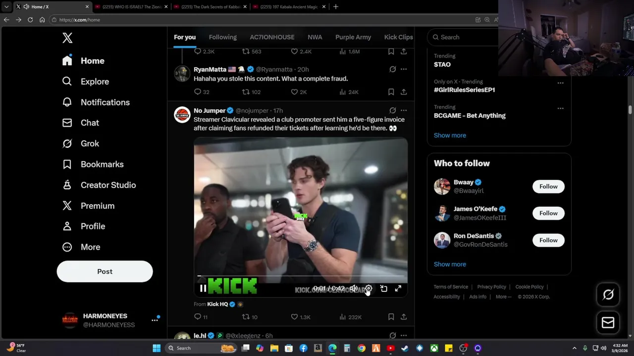View analytics of RyanMatta's post
The height and width of the screenshot is (356, 634).
[349, 92]
